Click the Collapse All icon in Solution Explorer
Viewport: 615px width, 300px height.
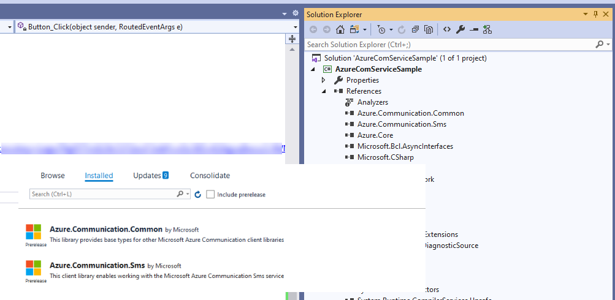click(416, 29)
